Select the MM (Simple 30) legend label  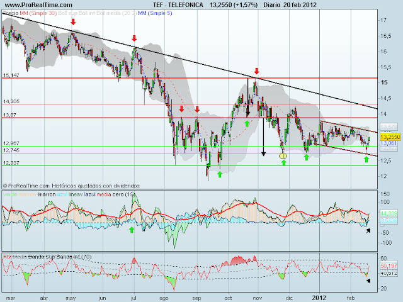click(38, 13)
